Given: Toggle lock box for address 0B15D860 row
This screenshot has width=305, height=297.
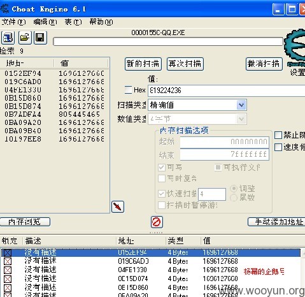Looking at the screenshot, I should pos(8,288).
